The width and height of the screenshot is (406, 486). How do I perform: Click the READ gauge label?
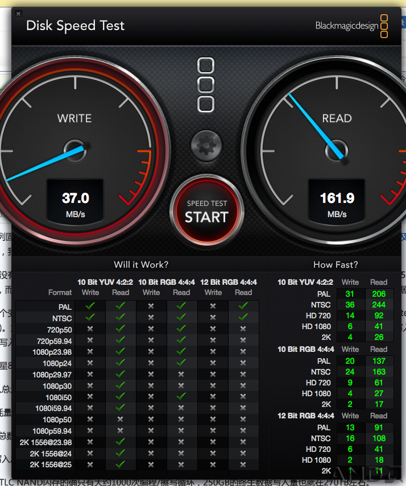[337, 118]
